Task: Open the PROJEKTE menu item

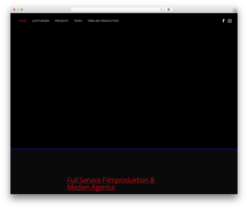Action: pos(62,21)
